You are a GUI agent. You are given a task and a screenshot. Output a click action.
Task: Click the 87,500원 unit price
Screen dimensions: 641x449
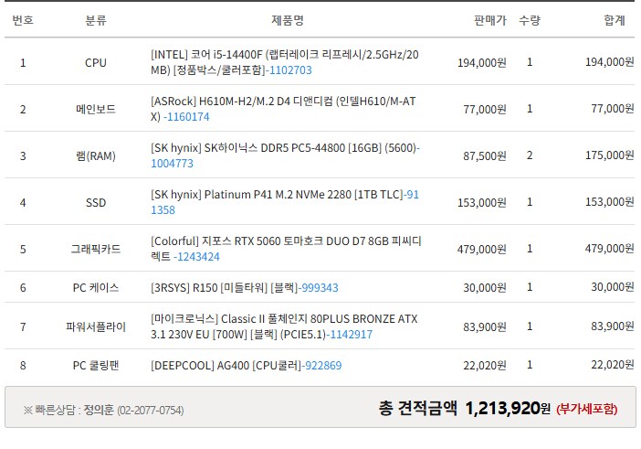tap(485, 156)
